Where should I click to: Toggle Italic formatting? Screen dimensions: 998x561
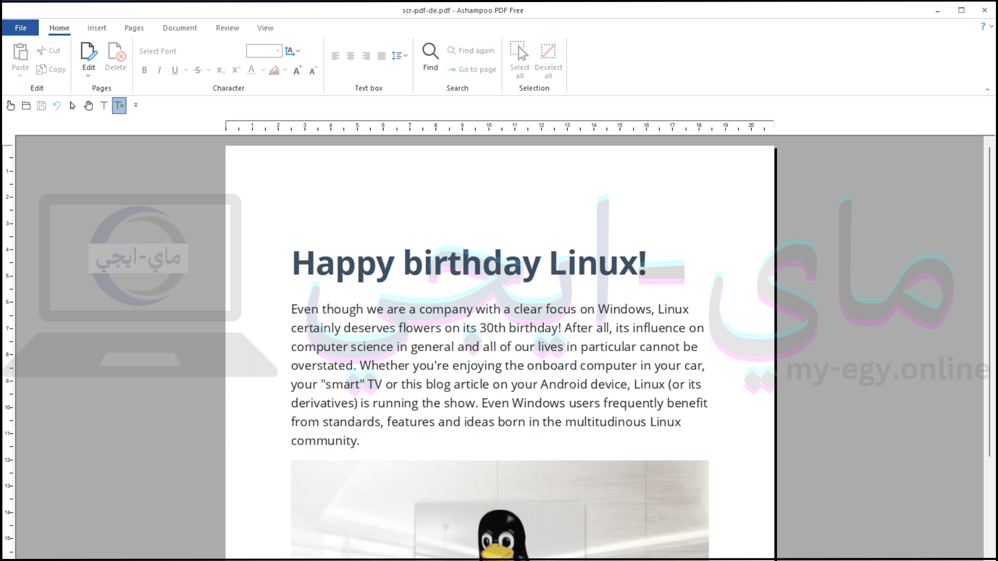(160, 70)
